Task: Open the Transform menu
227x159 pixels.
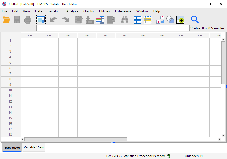Action: (54, 11)
